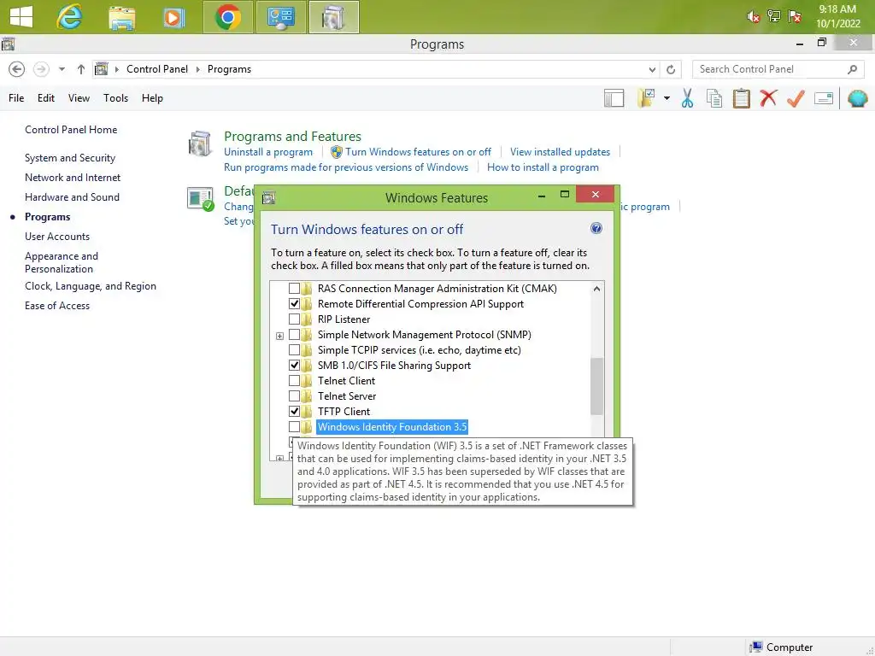Open the Tools menu

115,98
